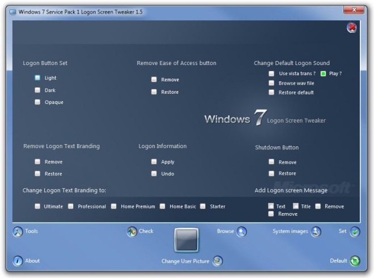
Task: Check the Remove box below Text
Action: 271,214
